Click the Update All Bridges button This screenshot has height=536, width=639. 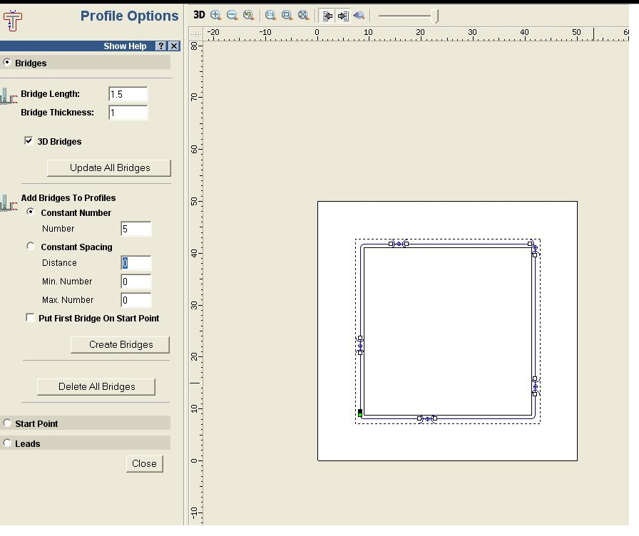point(109,167)
